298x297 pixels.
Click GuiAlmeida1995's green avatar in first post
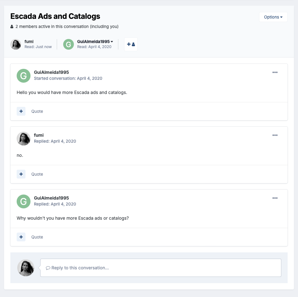tap(24, 76)
